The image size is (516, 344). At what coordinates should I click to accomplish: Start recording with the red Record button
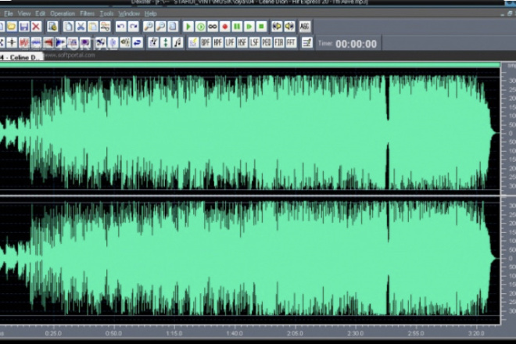tap(224, 27)
